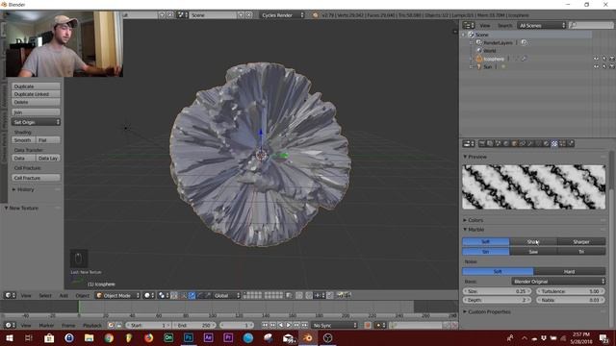
Task: Click the Play Animation button
Action: pyautogui.click(x=289, y=325)
